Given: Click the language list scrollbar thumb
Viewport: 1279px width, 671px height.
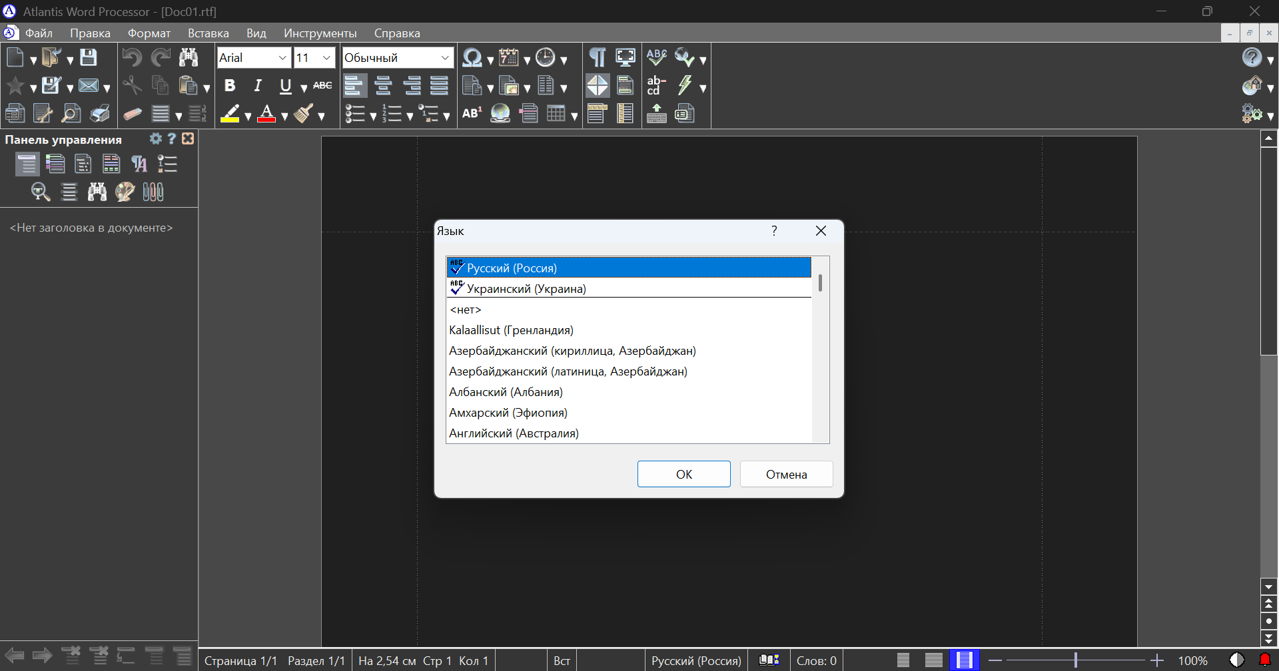Looking at the screenshot, I should coord(820,282).
